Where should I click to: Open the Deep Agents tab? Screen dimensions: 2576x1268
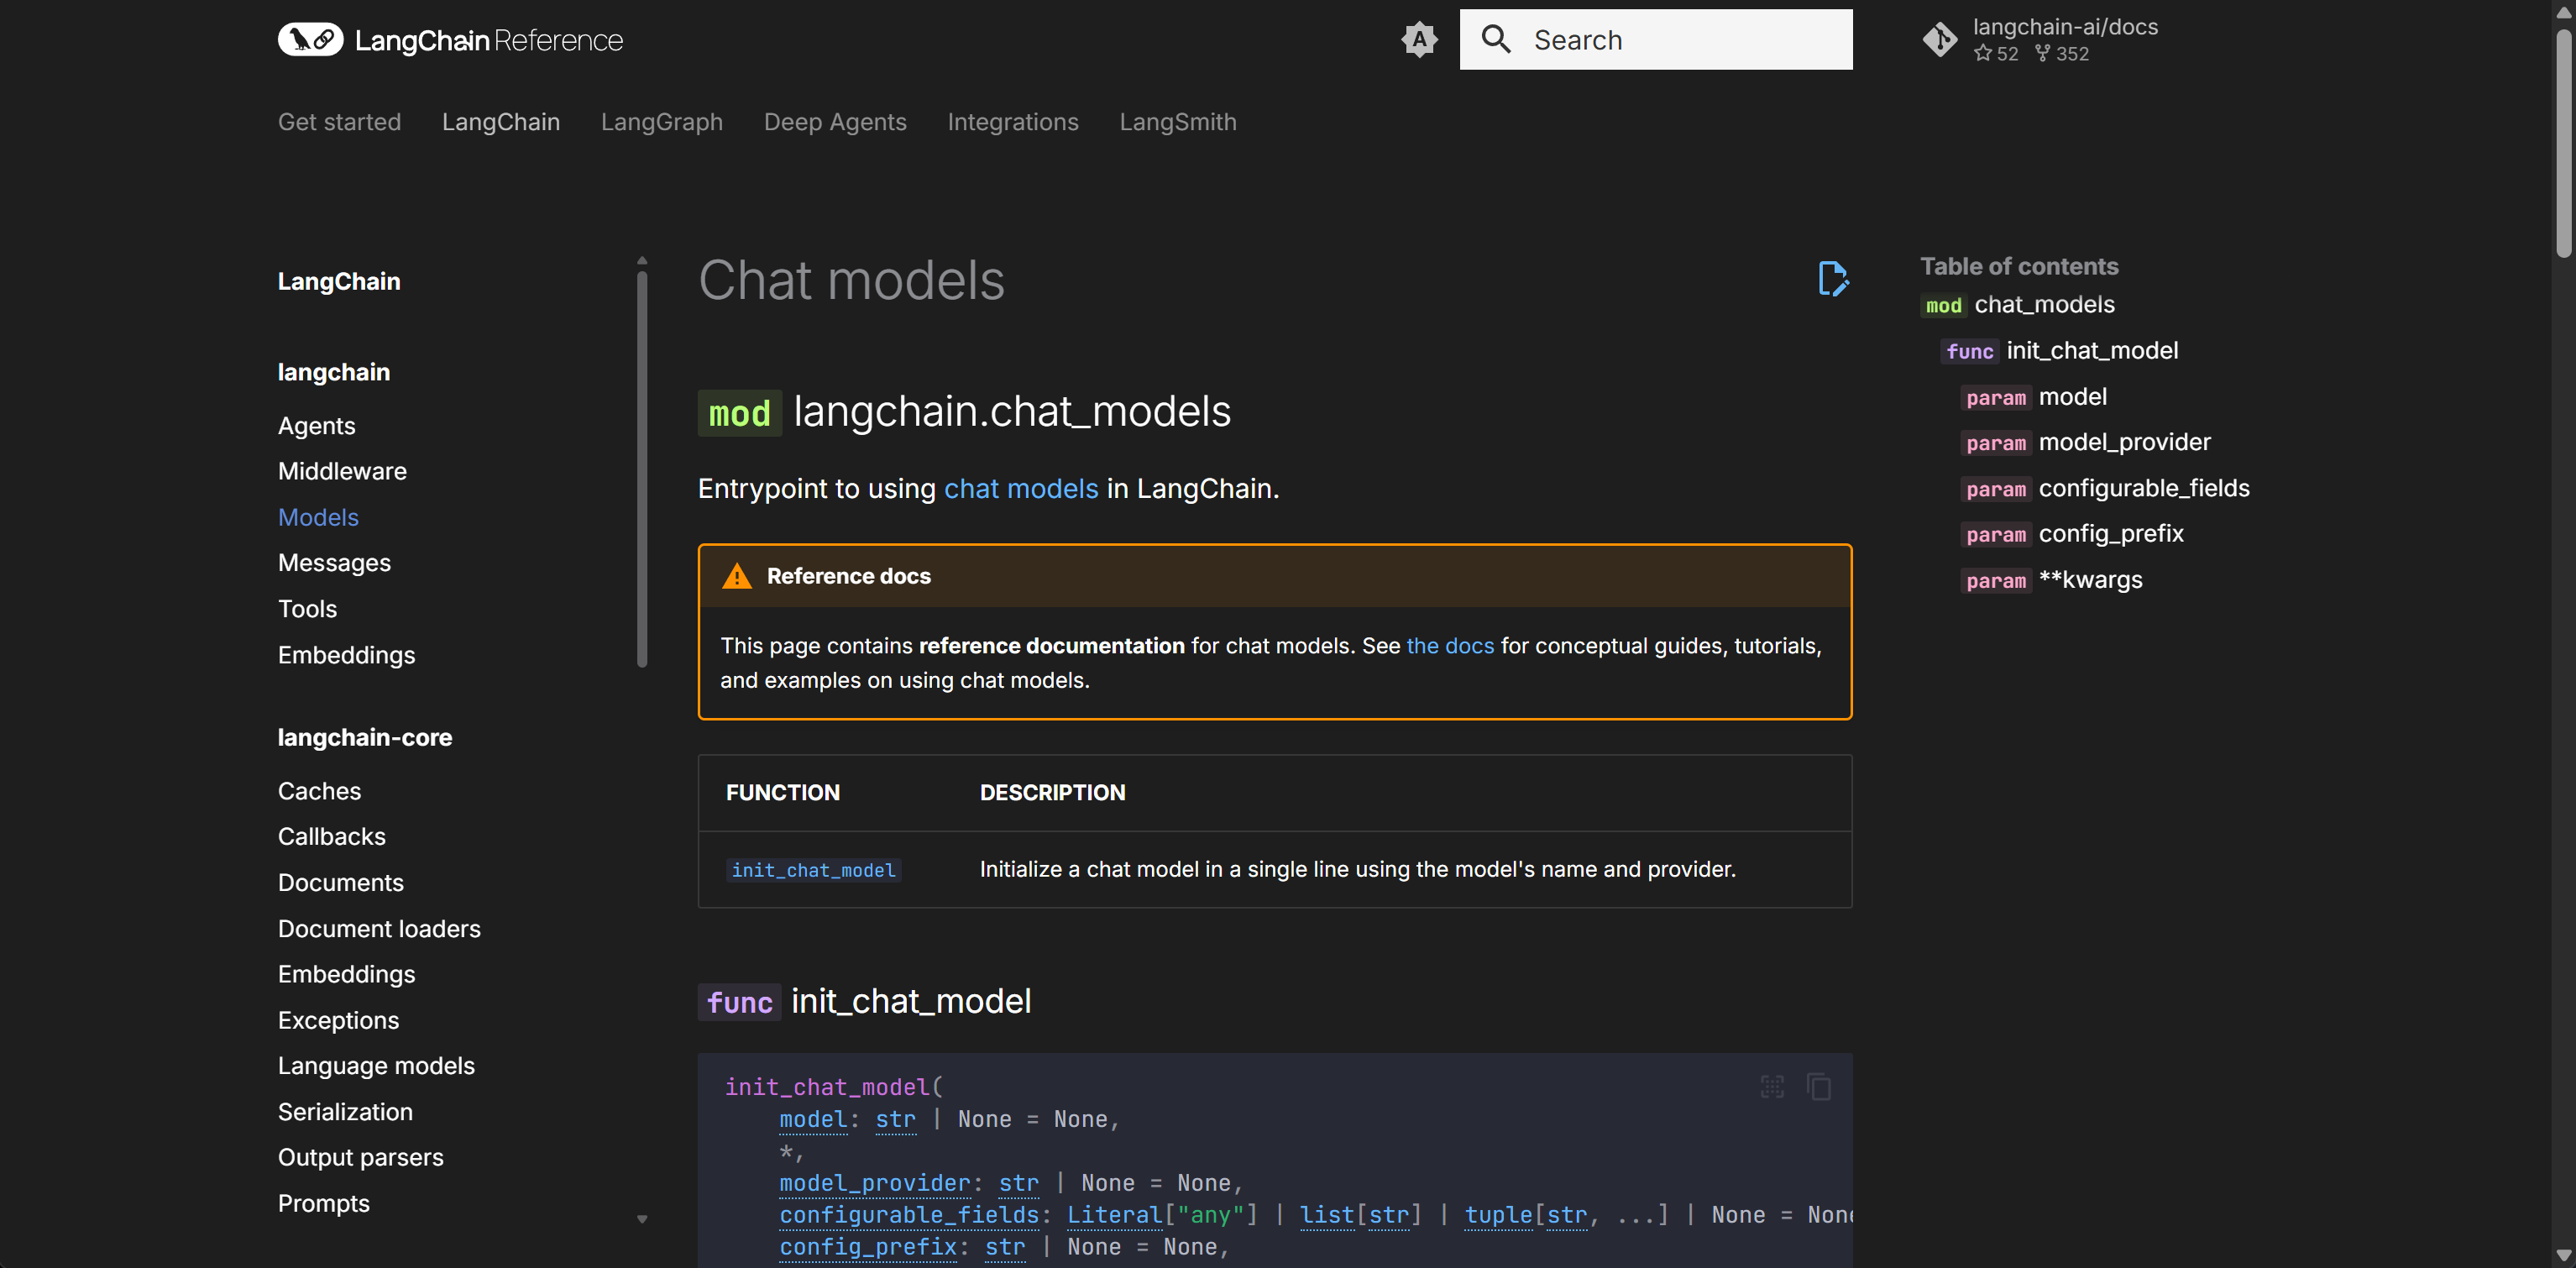click(x=835, y=122)
